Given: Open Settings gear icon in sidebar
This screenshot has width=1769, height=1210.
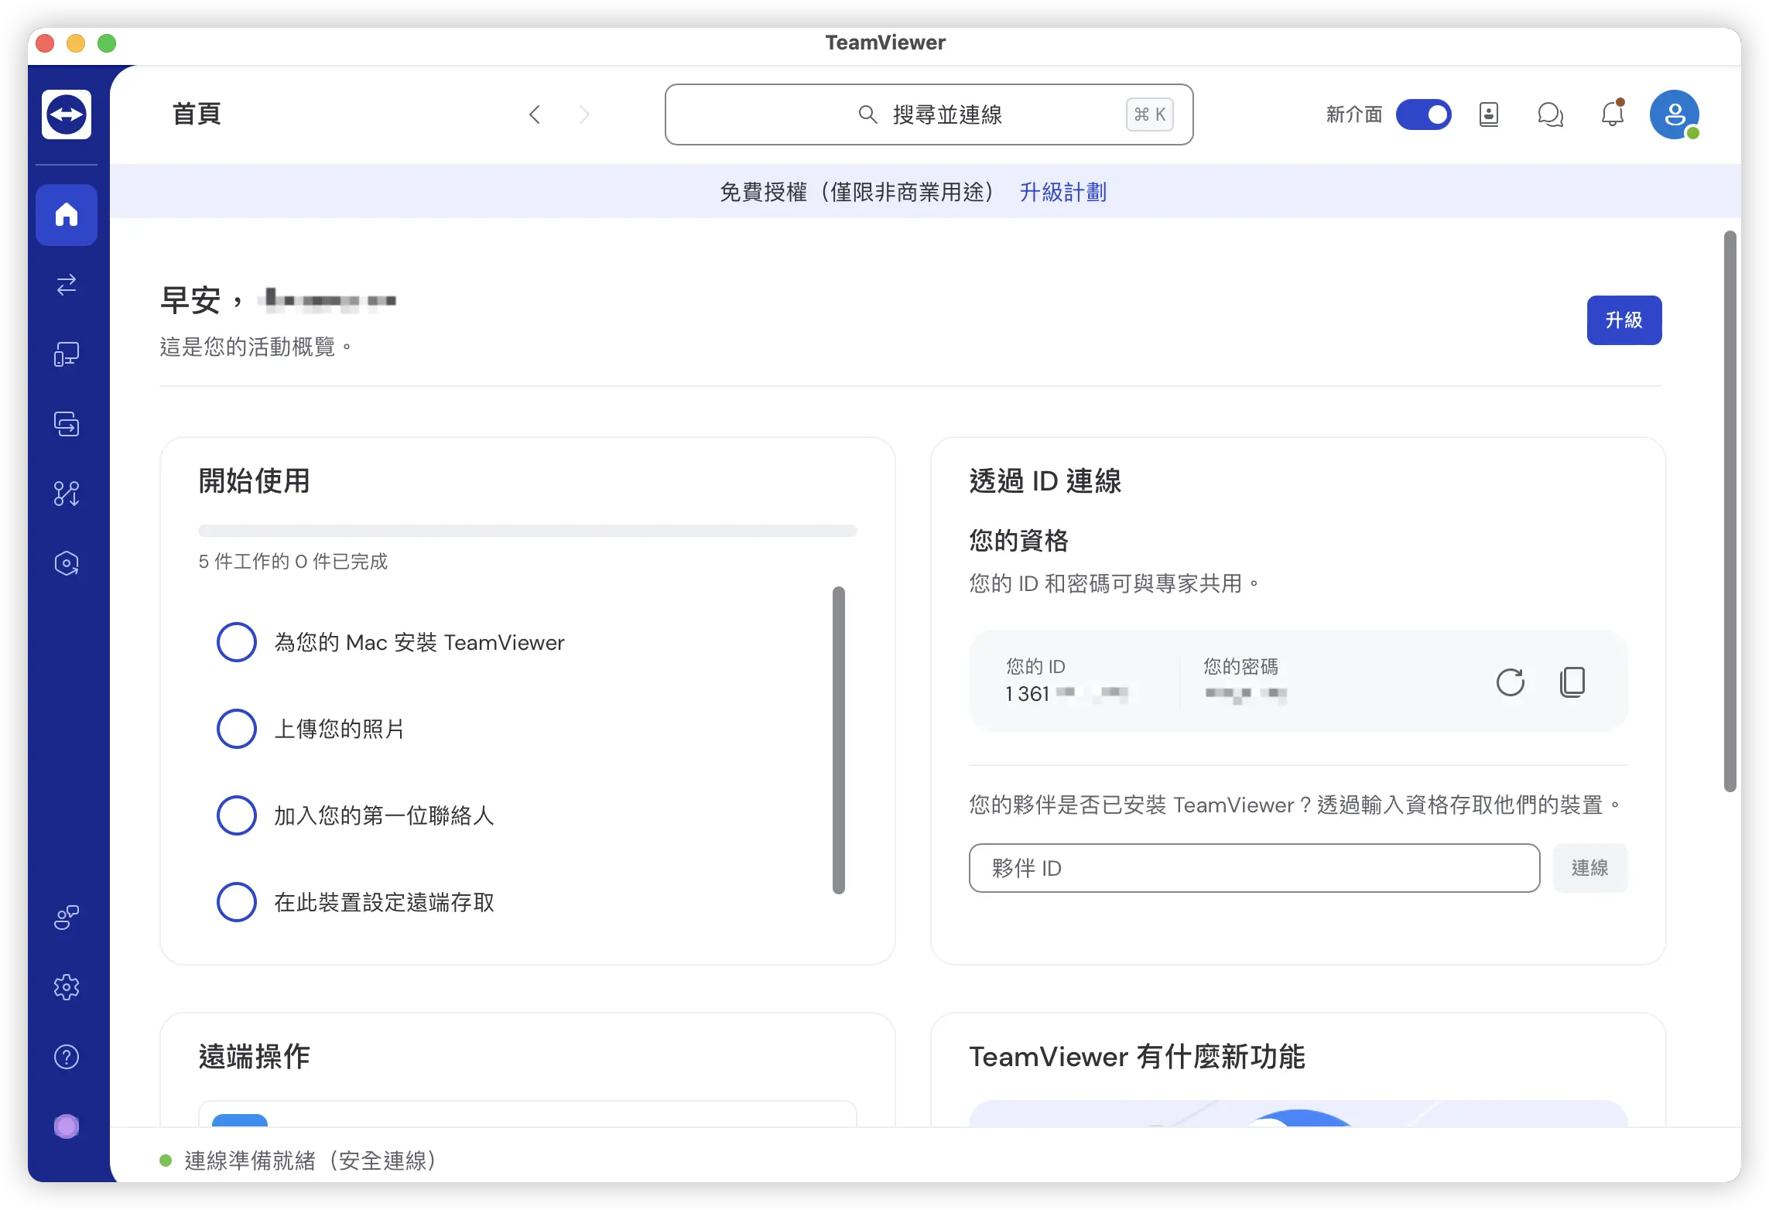Looking at the screenshot, I should 67,987.
